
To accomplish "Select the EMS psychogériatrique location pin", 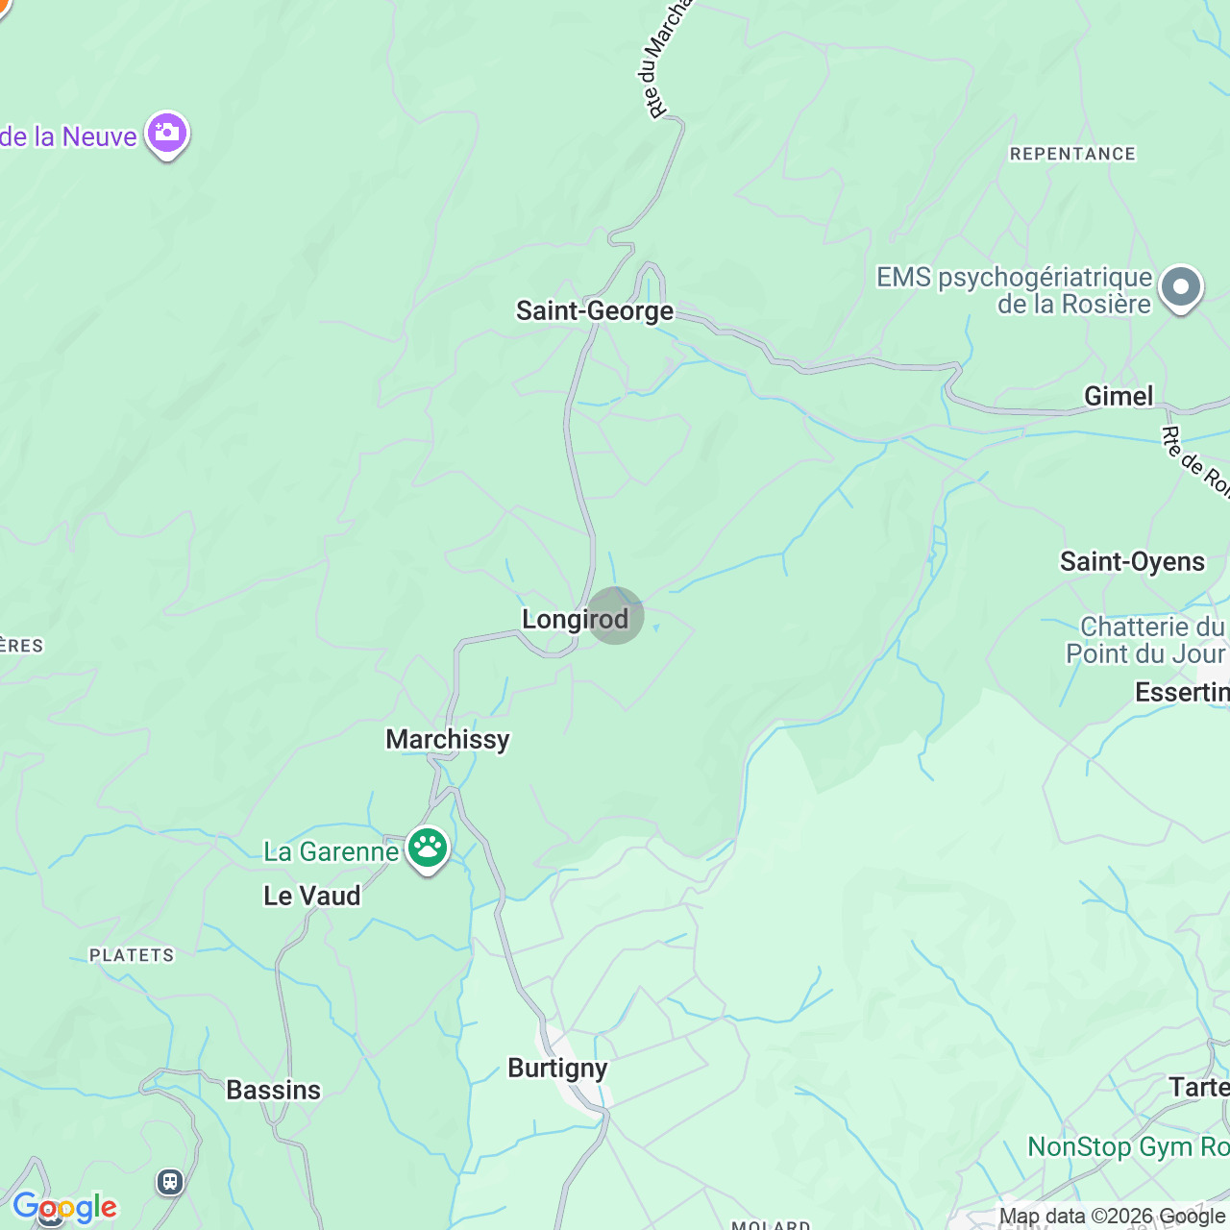I will tap(1181, 288).
